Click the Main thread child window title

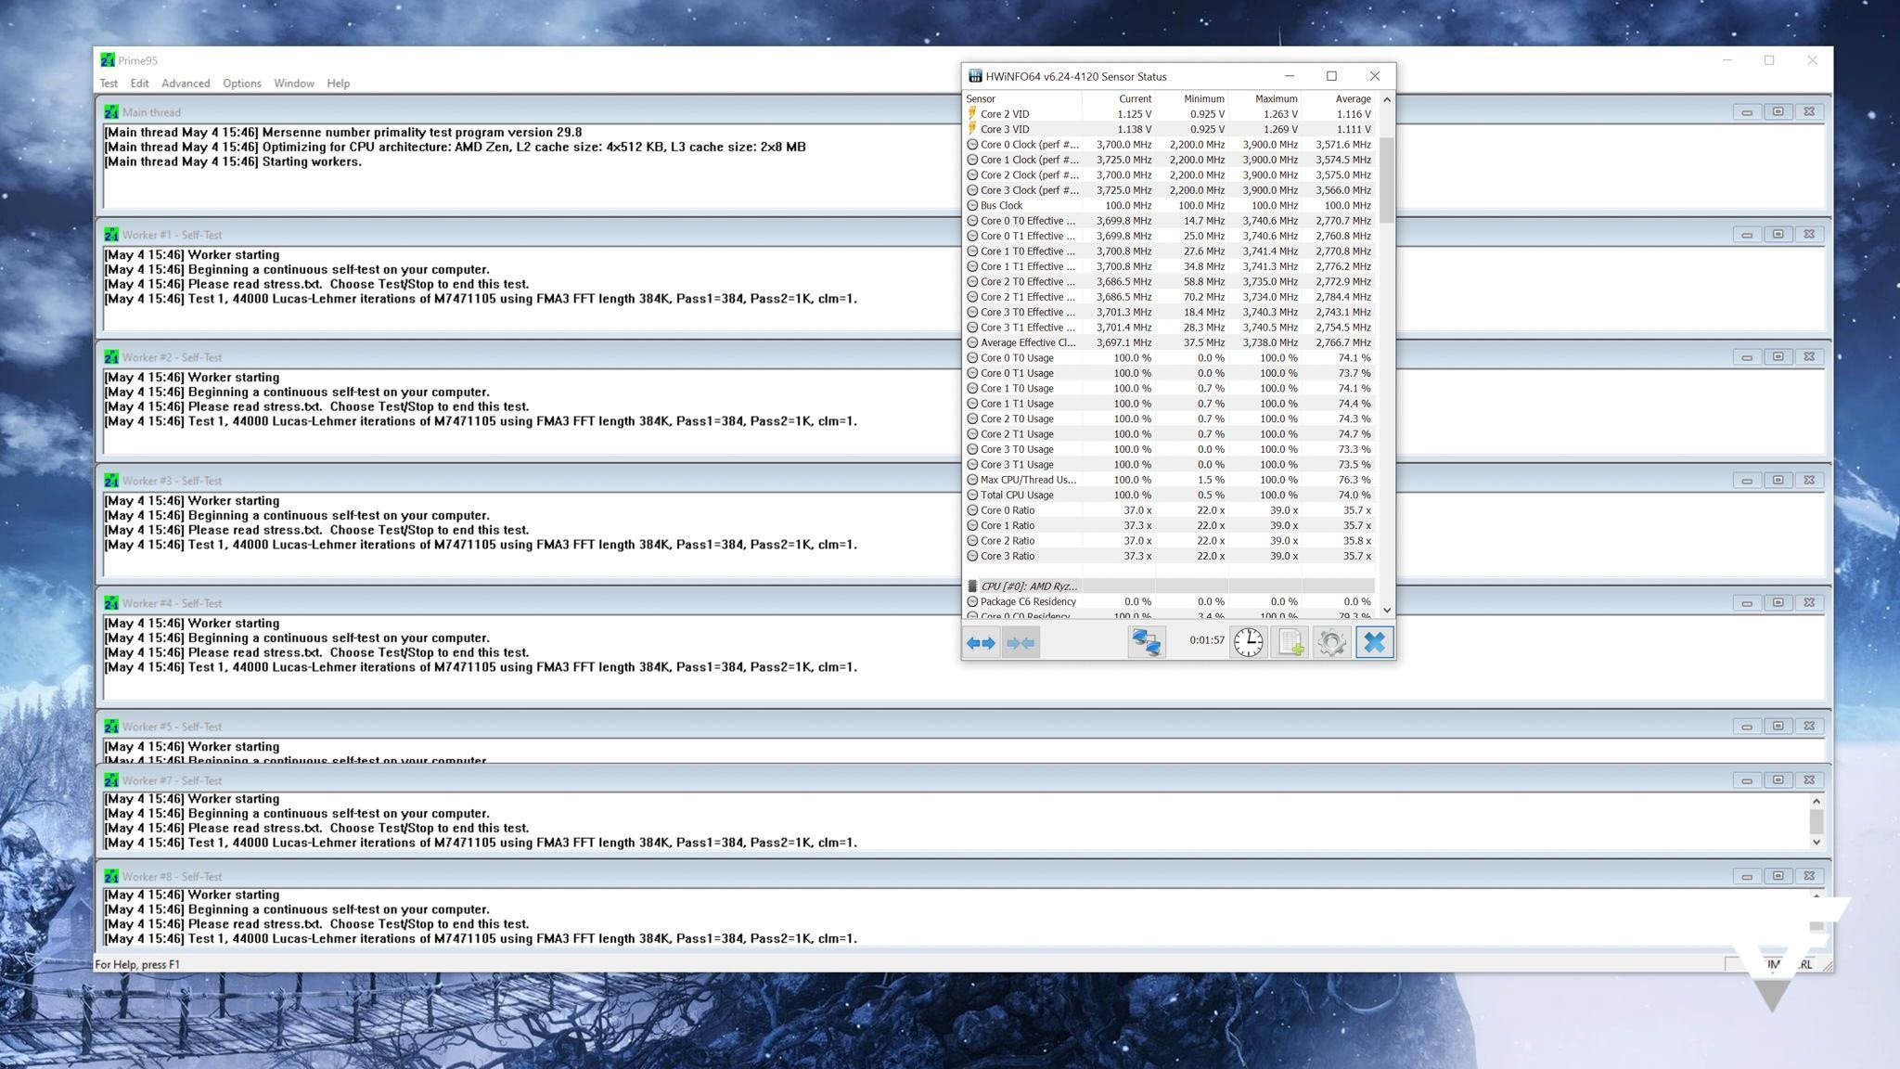click(151, 112)
